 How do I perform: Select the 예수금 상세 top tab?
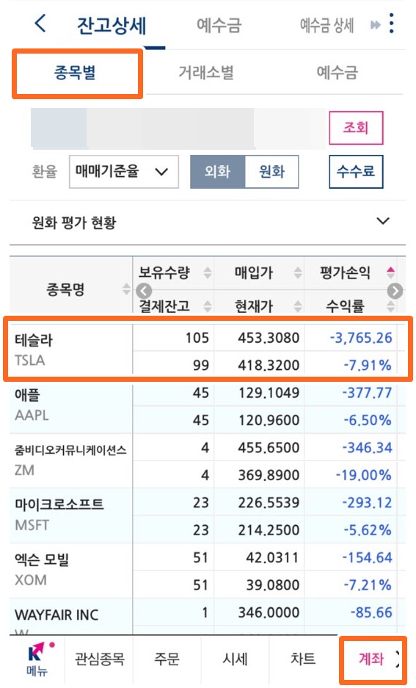326,26
